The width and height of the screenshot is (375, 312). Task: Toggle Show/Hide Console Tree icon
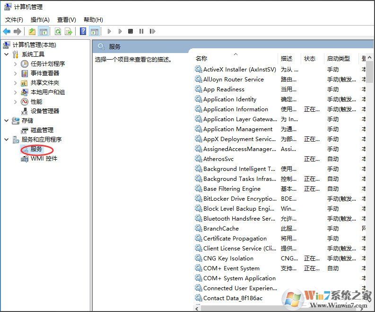coord(44,31)
